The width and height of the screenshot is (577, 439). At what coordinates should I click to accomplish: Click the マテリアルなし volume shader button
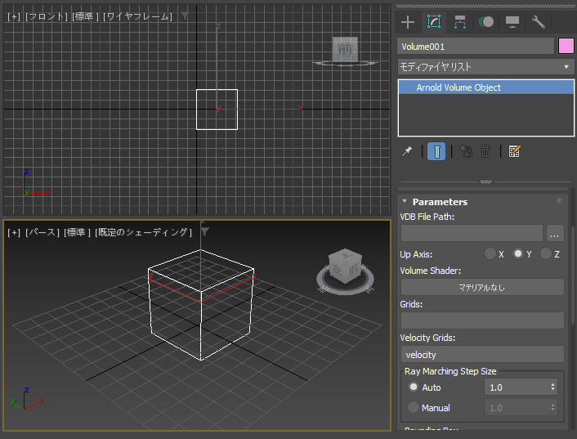[482, 287]
